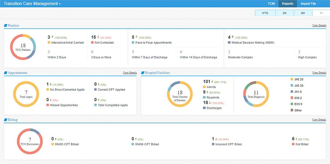Viewport: 330px width, 164px height.
Task: Click the Billing section flag icon
Action: (x=5, y=120)
